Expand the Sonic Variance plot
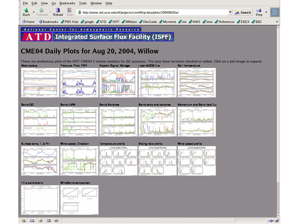 [118, 122]
